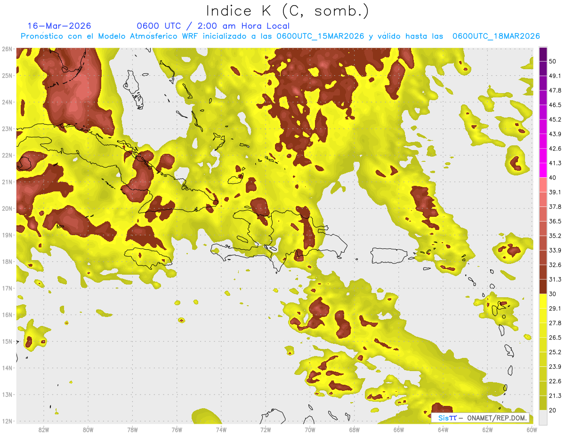Click color scale value "22.6"
The width and height of the screenshot is (565, 436).
(555, 381)
